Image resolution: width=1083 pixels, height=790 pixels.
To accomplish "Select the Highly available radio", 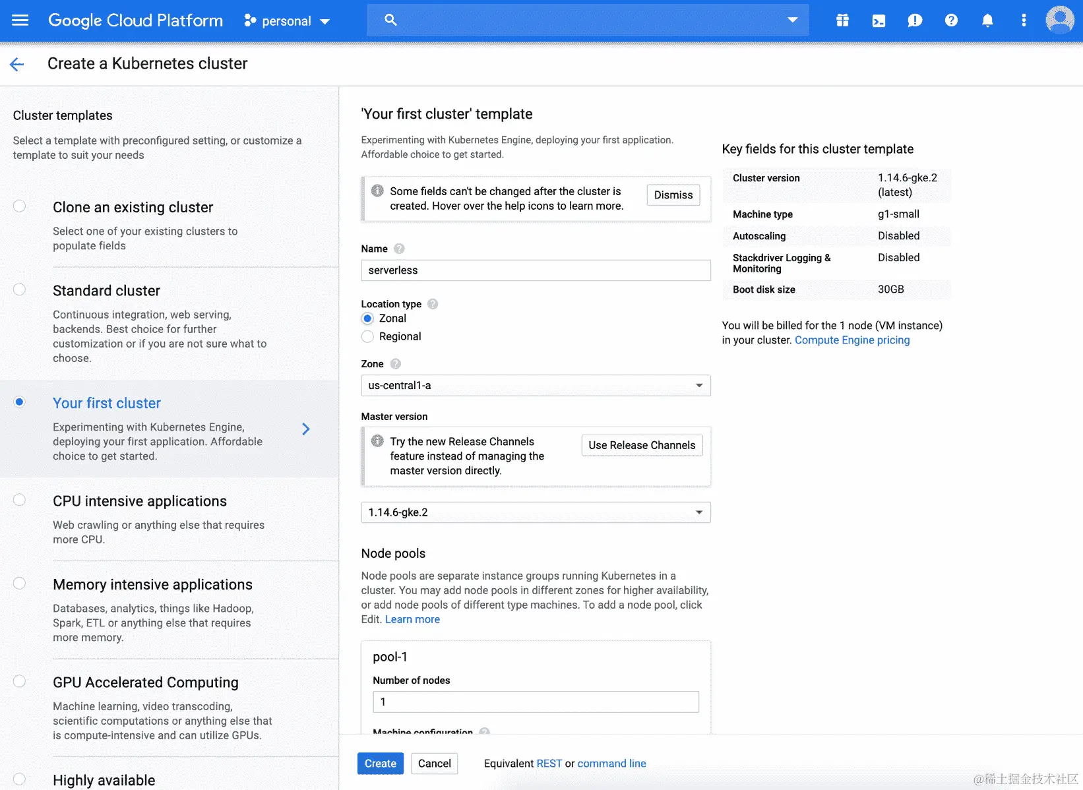I will pyautogui.click(x=20, y=779).
